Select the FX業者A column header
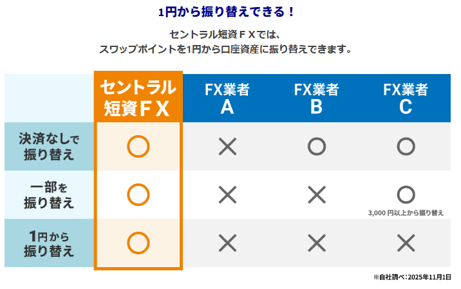The width and height of the screenshot is (461, 289). (x=227, y=98)
